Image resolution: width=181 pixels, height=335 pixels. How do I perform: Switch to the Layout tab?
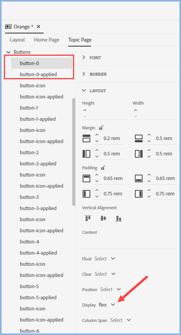tap(17, 40)
